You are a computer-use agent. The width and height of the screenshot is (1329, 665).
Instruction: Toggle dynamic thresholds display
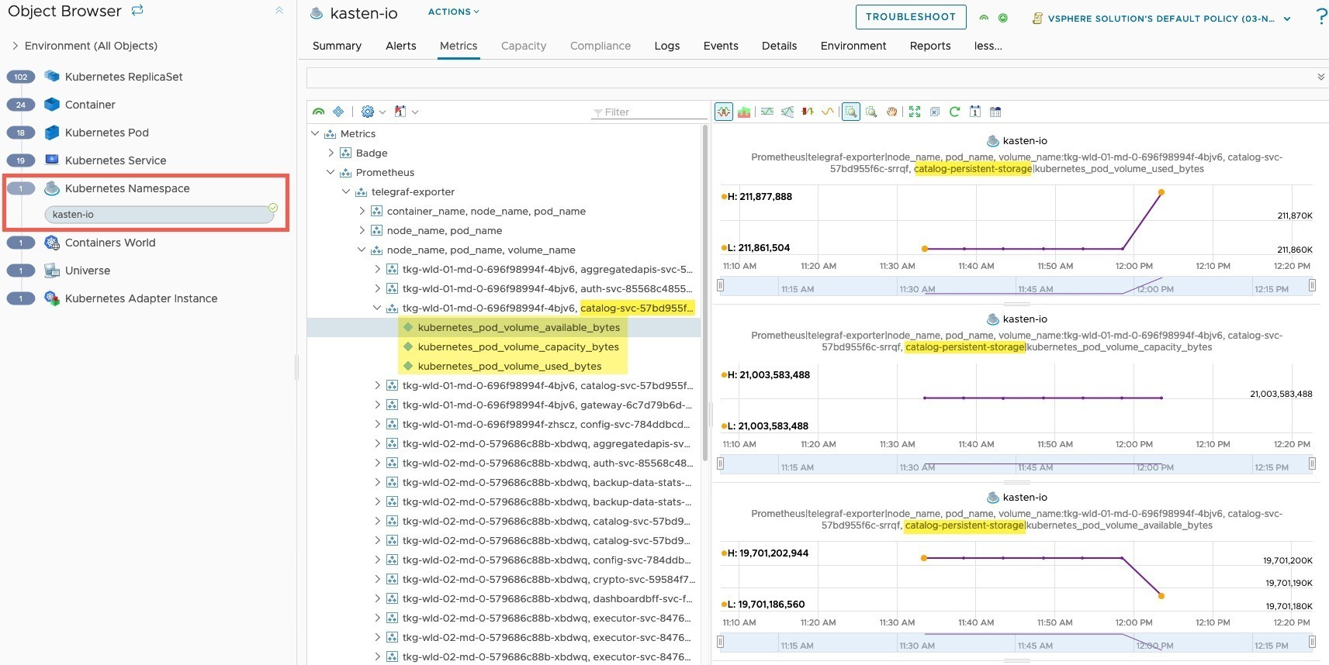pyautogui.click(x=767, y=112)
